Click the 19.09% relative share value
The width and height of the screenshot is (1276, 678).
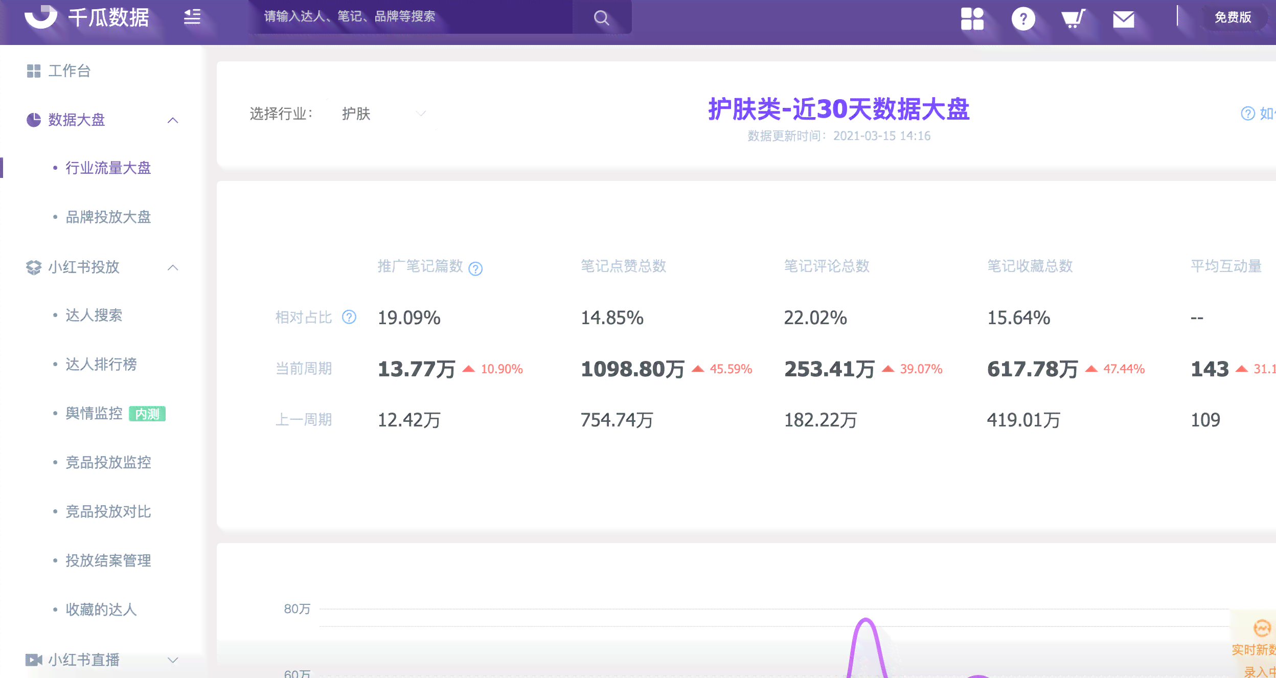point(409,318)
